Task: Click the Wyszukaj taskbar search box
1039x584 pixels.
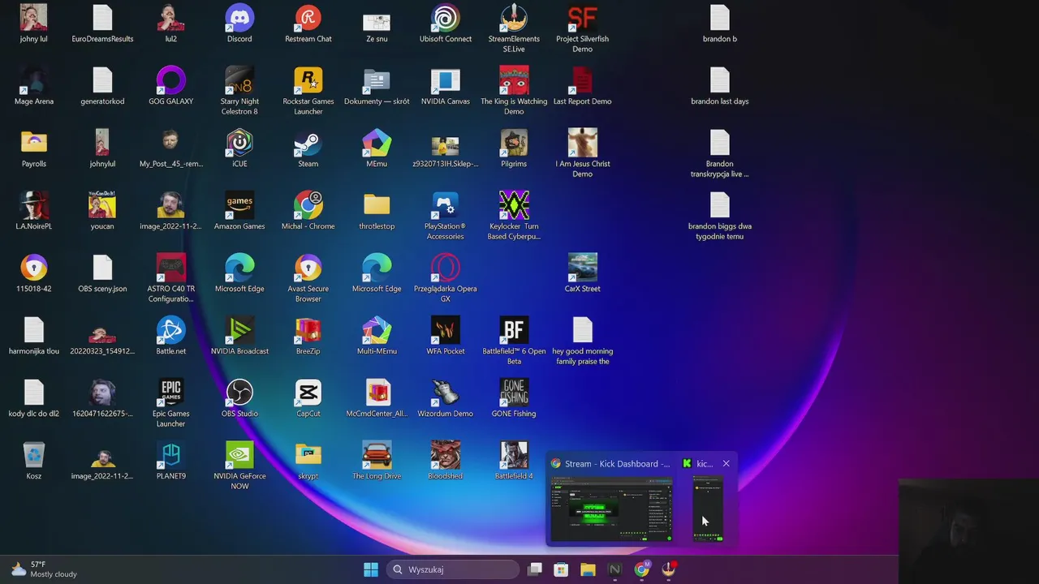Action: pos(453,569)
